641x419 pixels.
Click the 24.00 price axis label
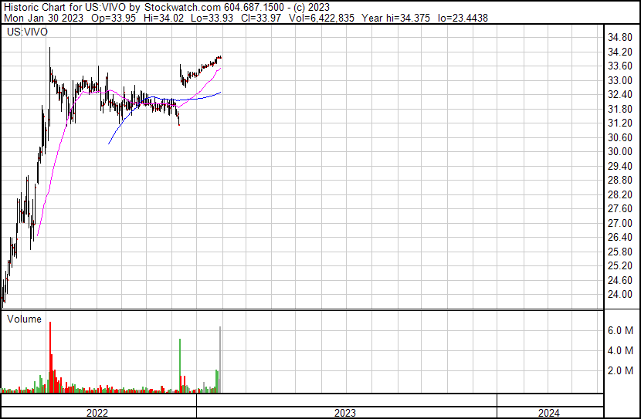620,295
